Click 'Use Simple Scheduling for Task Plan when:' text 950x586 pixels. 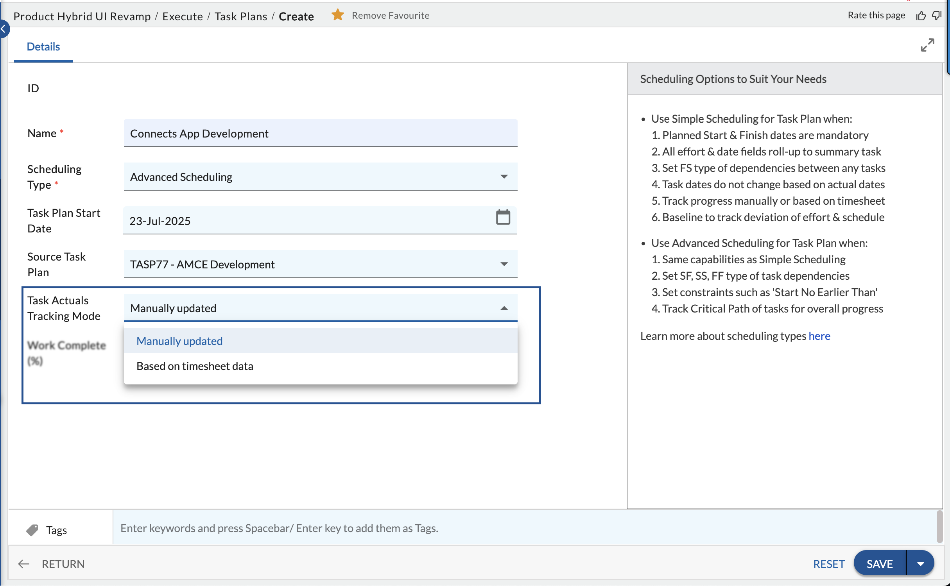tap(751, 118)
